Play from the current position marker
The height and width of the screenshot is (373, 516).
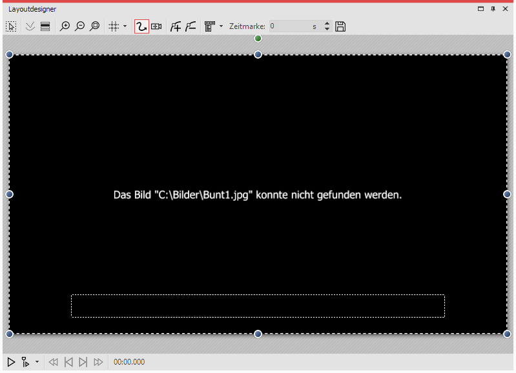click(x=26, y=362)
